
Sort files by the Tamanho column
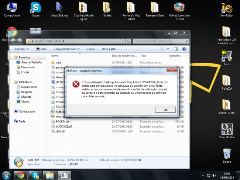176,56
